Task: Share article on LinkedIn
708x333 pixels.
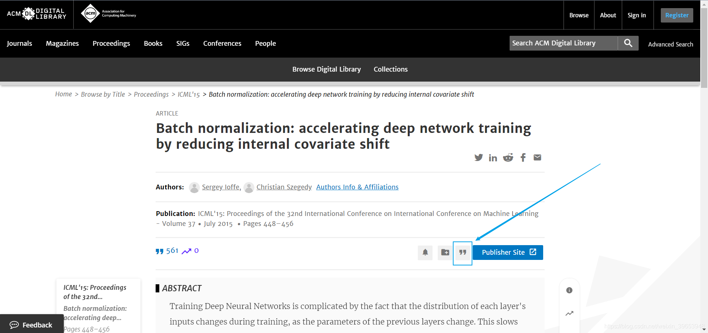Action: pos(493,158)
